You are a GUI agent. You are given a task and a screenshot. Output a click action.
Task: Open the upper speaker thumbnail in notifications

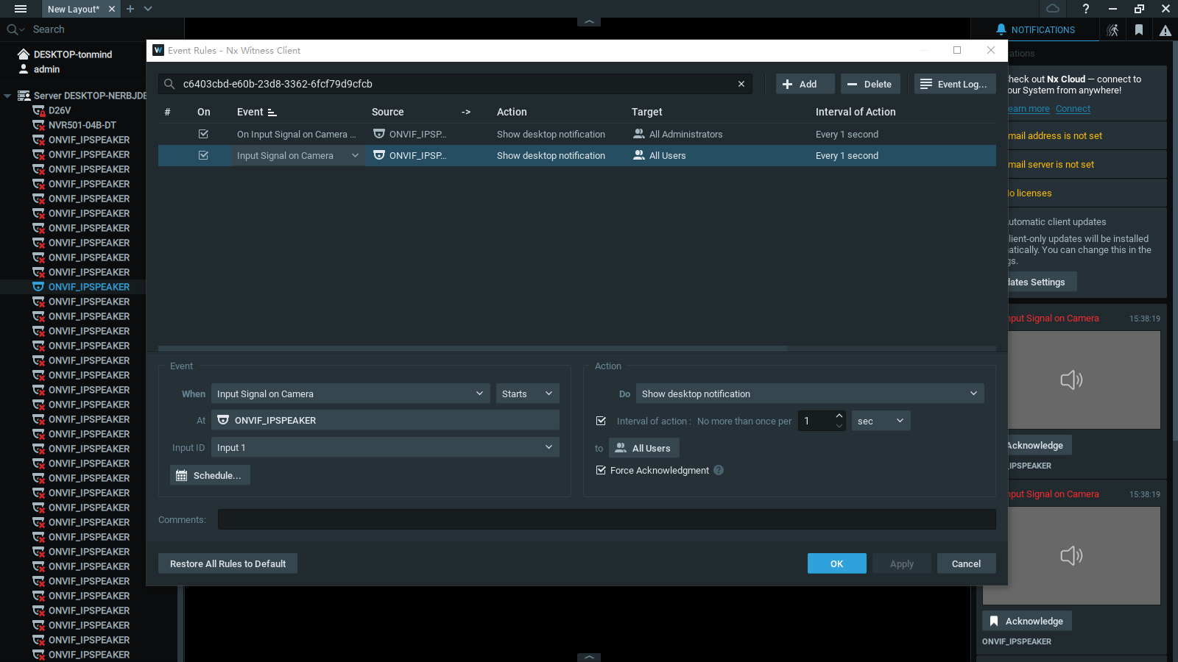[x=1084, y=380]
